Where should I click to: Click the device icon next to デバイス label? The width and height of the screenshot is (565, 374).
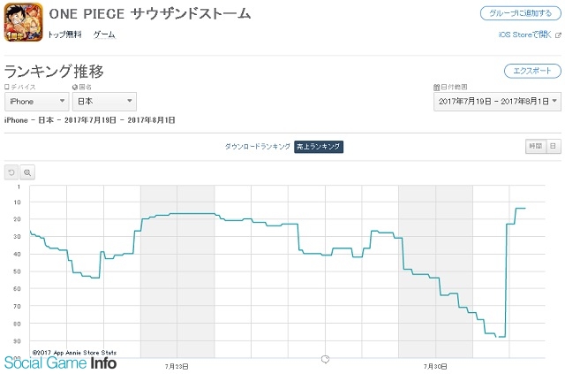point(6,87)
